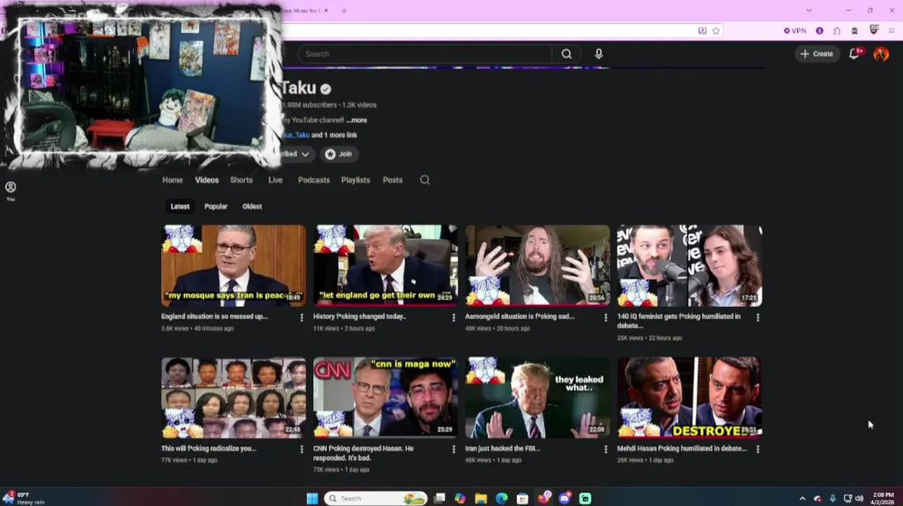This screenshot has width=903, height=506.
Task: Open the Windows Start menu
Action: click(x=312, y=499)
